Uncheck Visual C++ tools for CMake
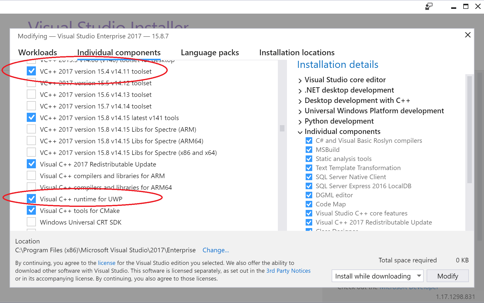The height and width of the screenshot is (303, 484). (31, 210)
